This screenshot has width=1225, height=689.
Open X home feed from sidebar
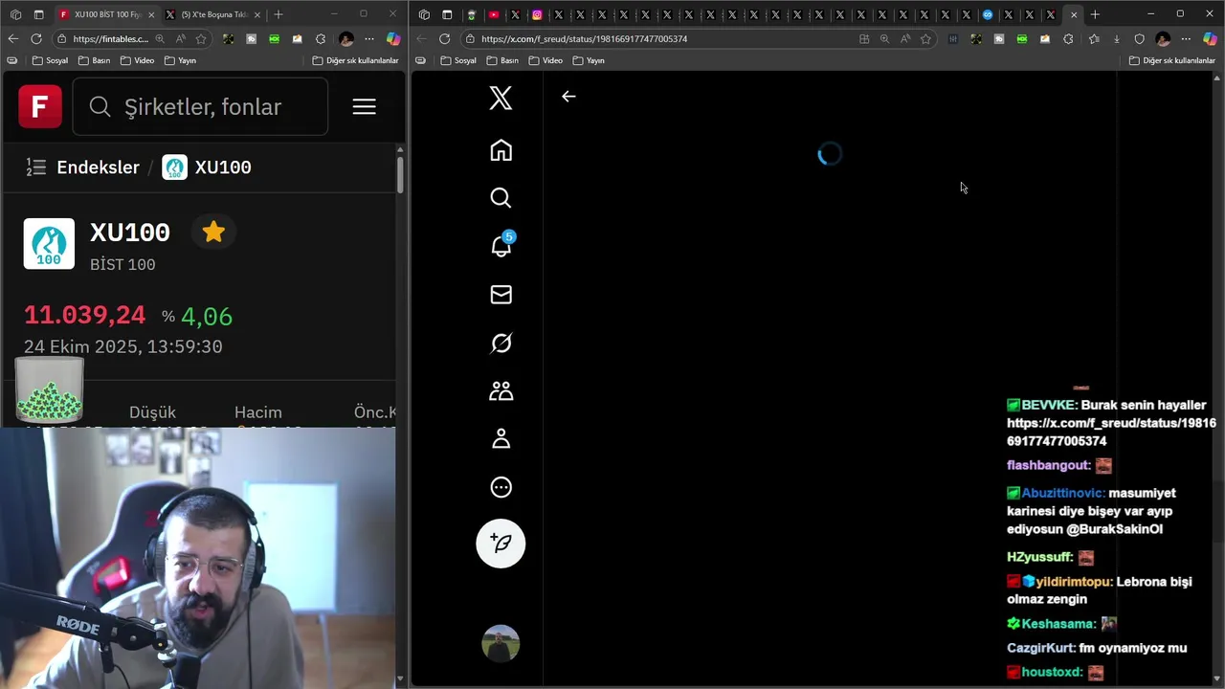coord(501,150)
